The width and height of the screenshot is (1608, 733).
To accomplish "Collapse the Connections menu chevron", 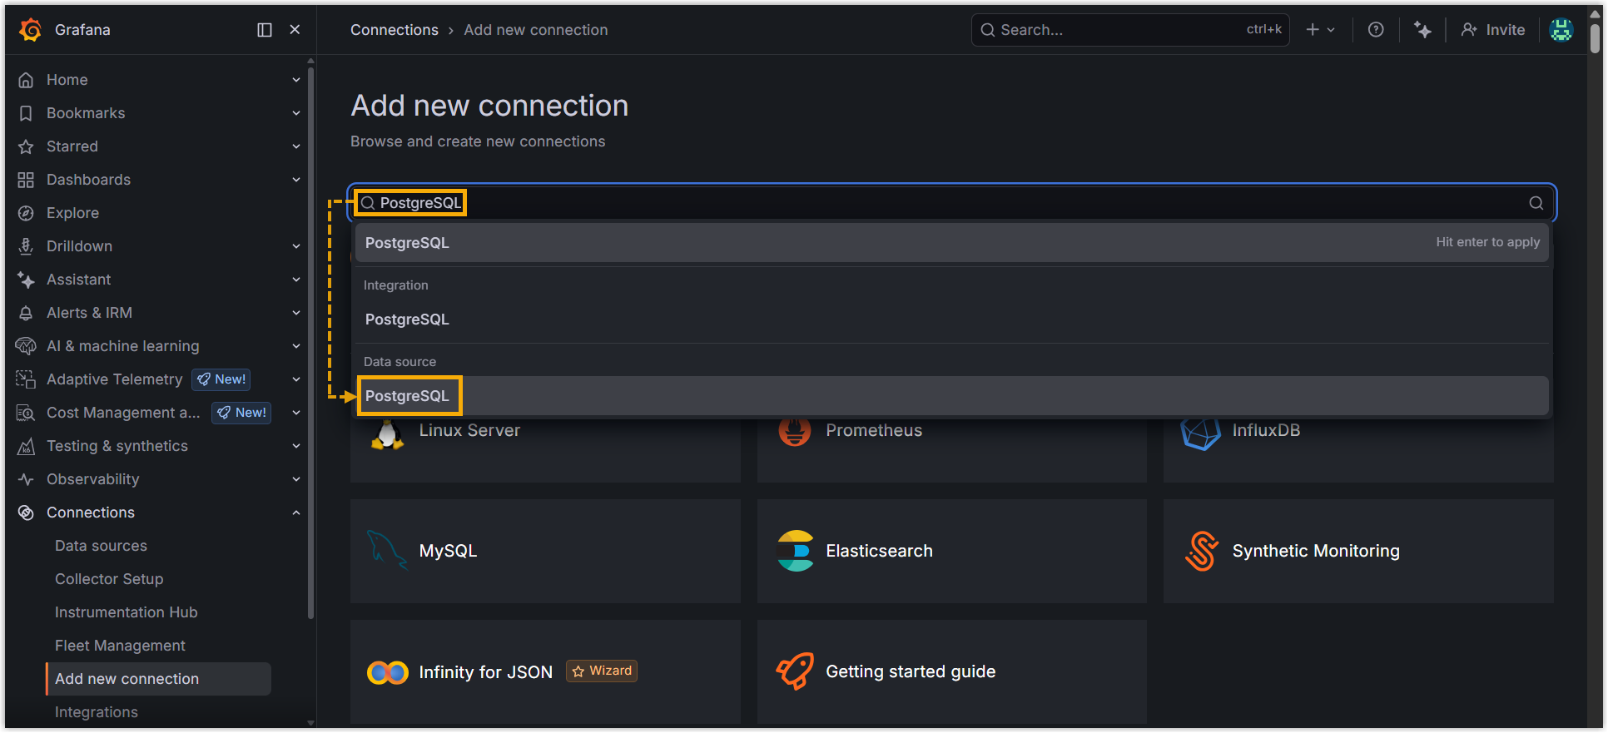I will [296, 513].
